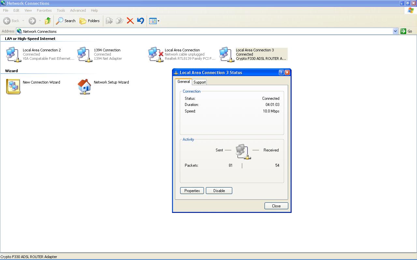Click the 'Crypto F330 ADSL ROUTER A...' item text
The width and height of the screenshot is (417, 260).
(x=261, y=58)
